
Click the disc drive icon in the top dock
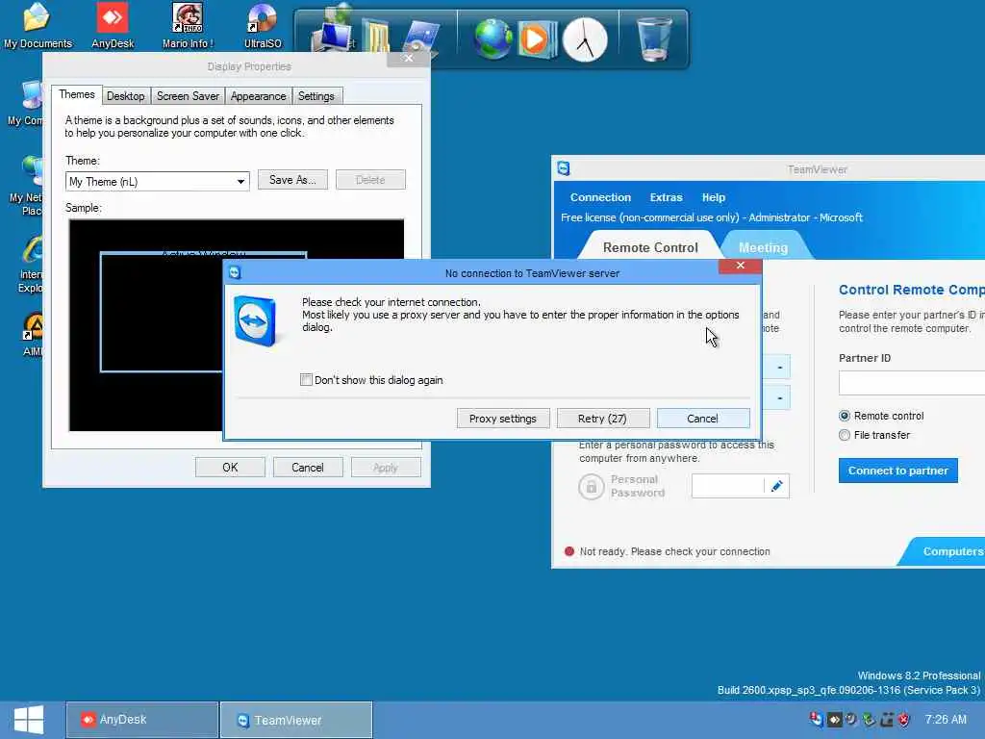pyautogui.click(x=419, y=37)
